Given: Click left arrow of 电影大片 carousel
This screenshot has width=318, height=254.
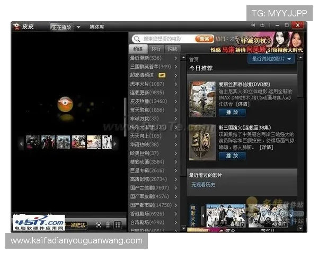Looking at the screenshot, I should [x=203, y=216].
